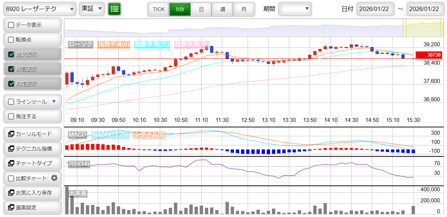Select the 週 weekly interval tab
The width and height of the screenshot is (447, 217).
pyautogui.click(x=223, y=9)
